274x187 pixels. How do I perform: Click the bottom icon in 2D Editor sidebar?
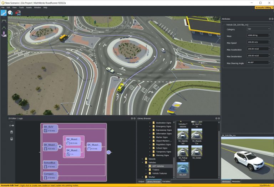[12, 138]
